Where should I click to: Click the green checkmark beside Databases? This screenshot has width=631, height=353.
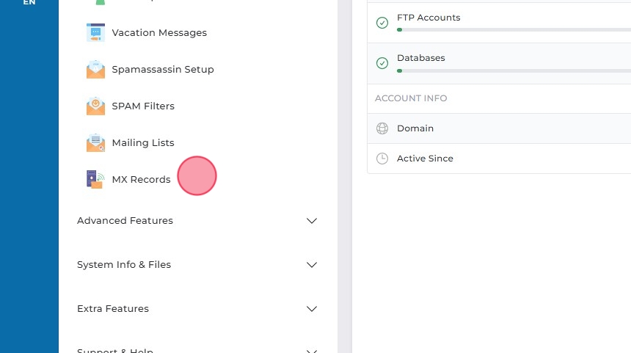click(382, 64)
